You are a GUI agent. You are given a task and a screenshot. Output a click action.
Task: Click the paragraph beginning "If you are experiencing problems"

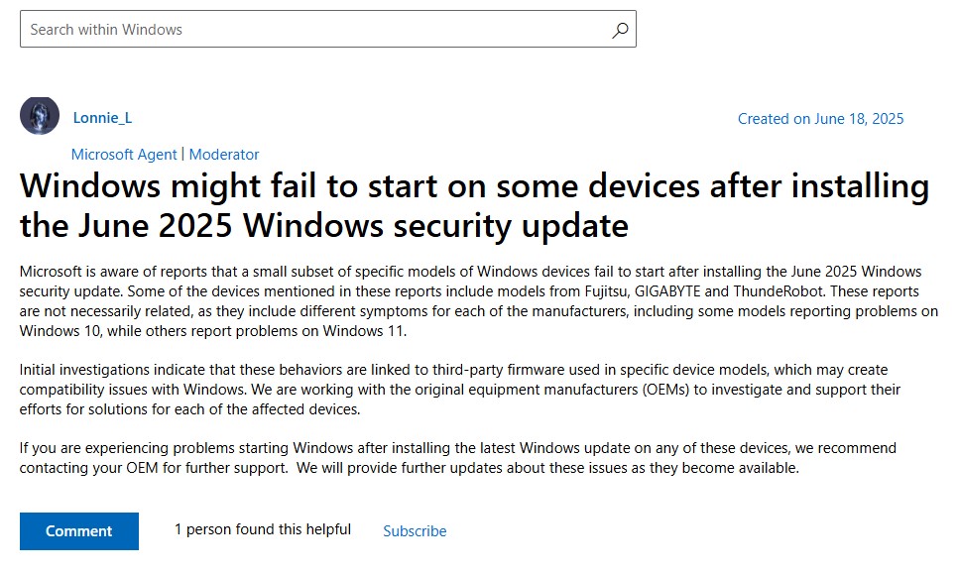point(456,458)
